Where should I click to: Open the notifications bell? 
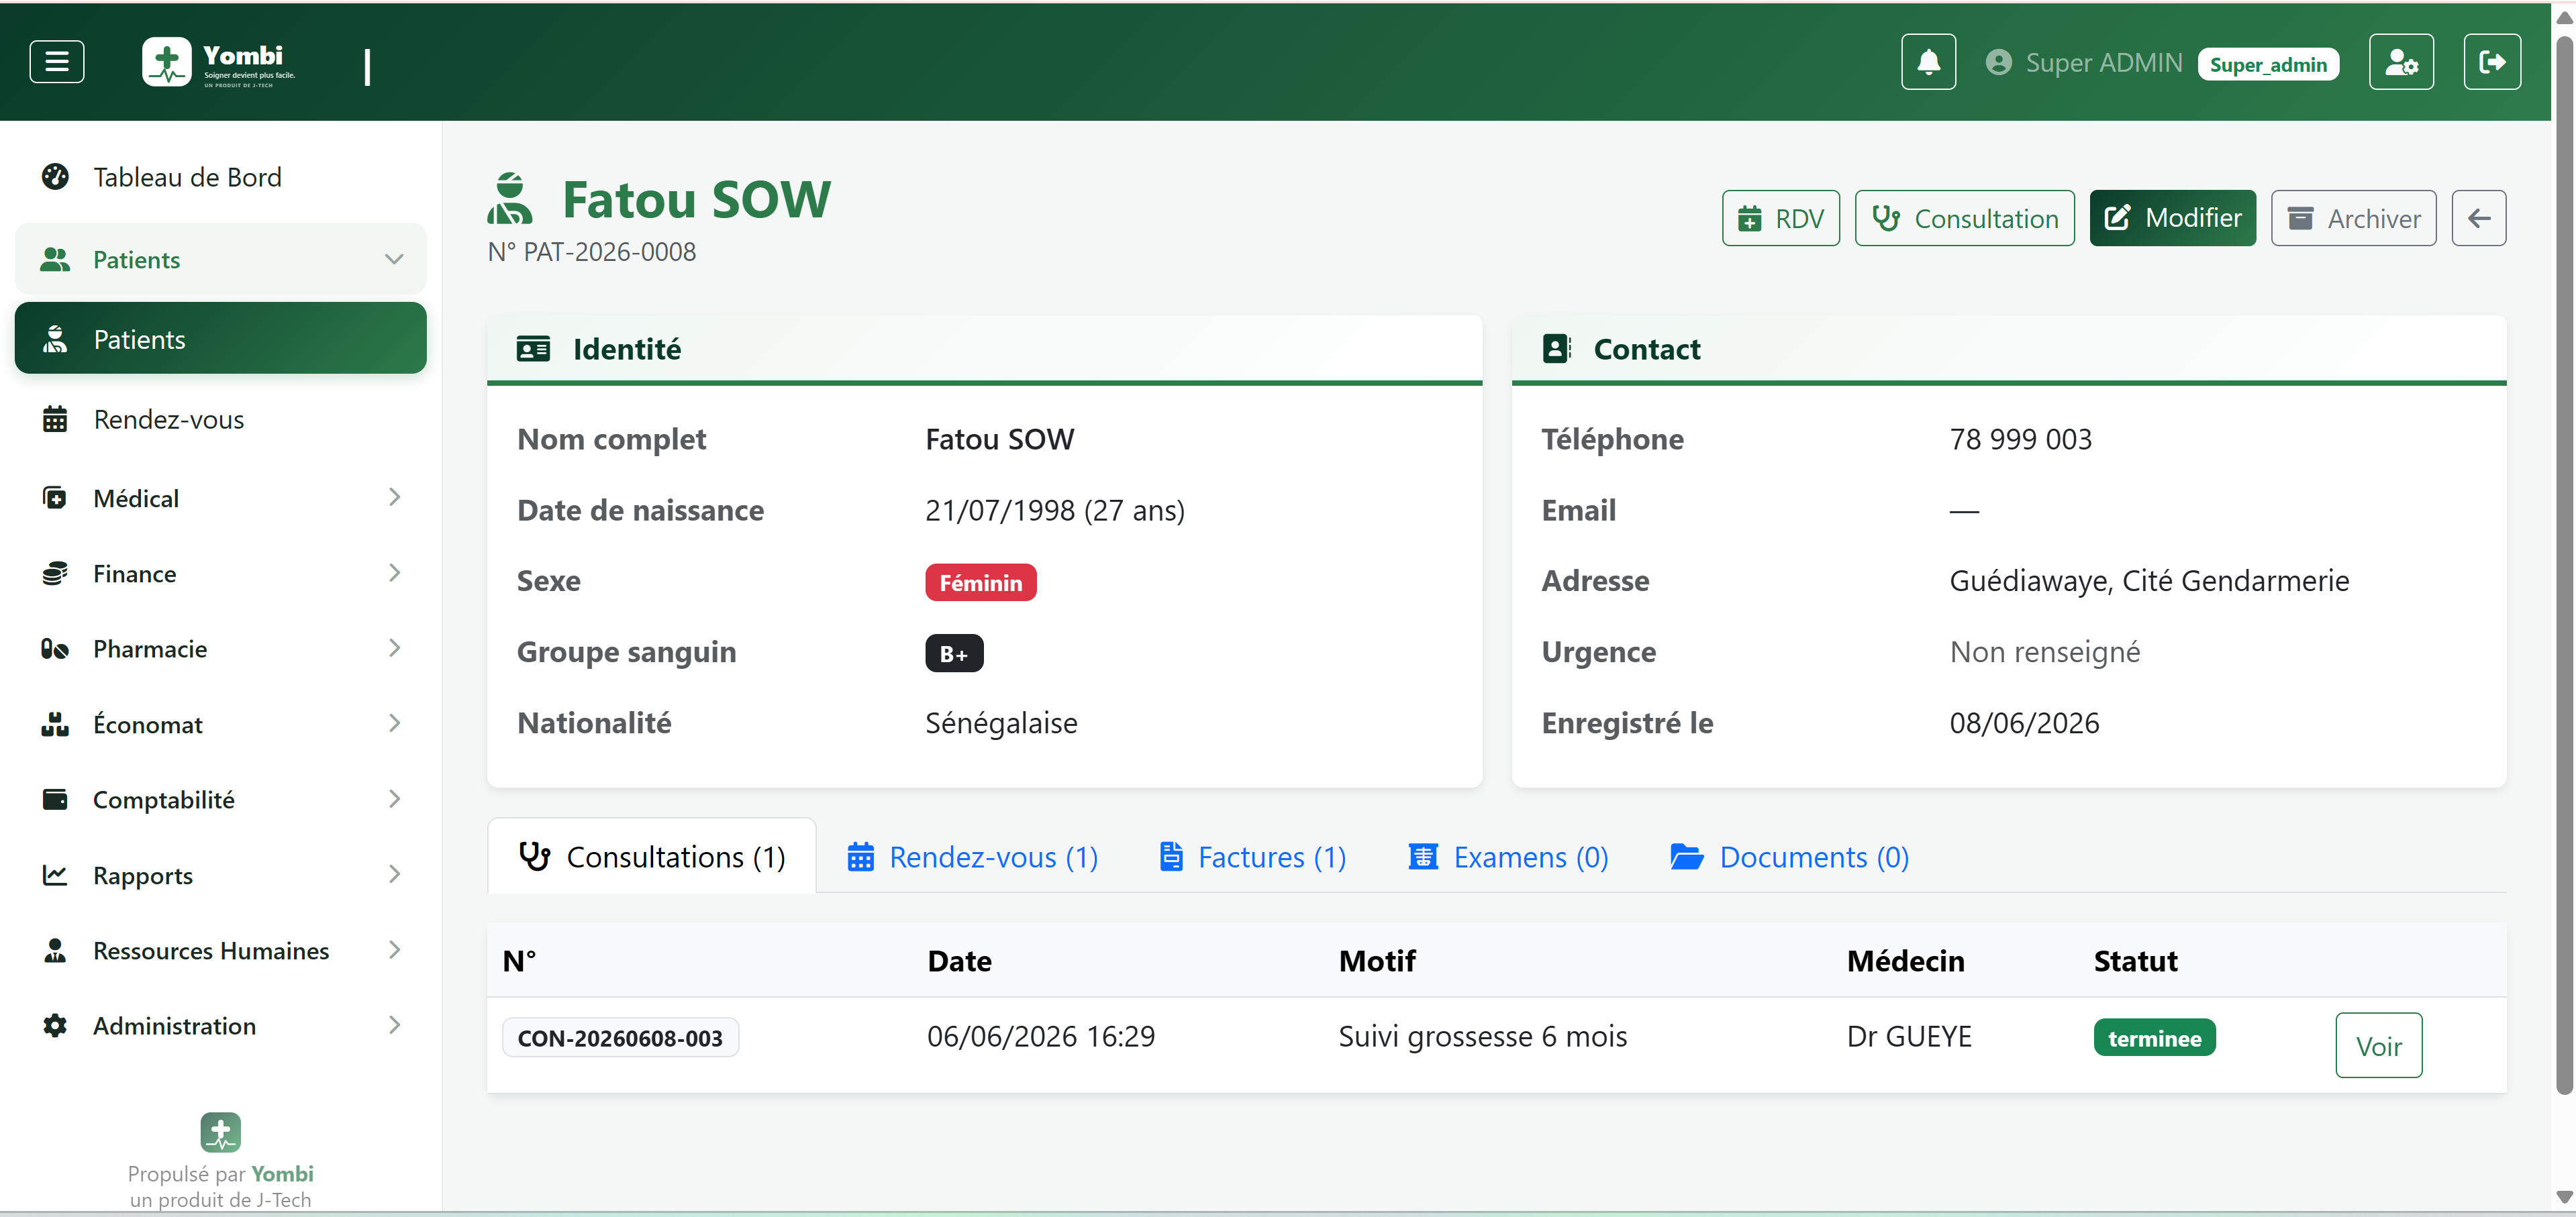(x=1928, y=62)
